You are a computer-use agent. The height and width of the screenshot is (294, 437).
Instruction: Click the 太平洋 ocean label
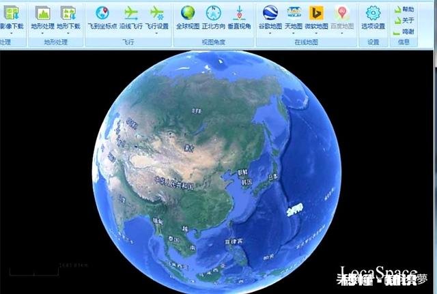point(294,209)
